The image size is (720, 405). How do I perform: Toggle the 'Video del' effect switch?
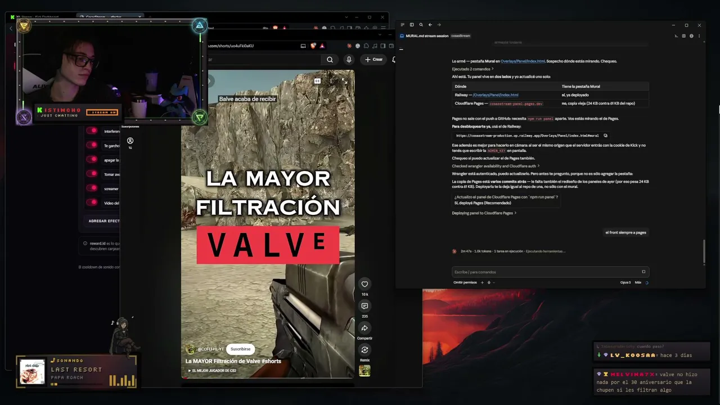(x=92, y=202)
